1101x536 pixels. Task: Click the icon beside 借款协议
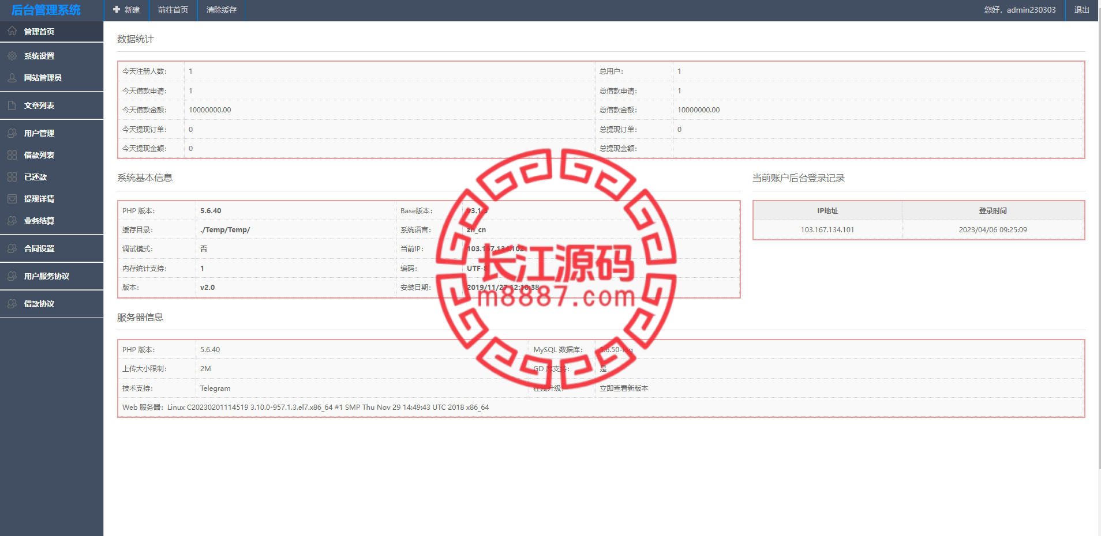point(12,304)
